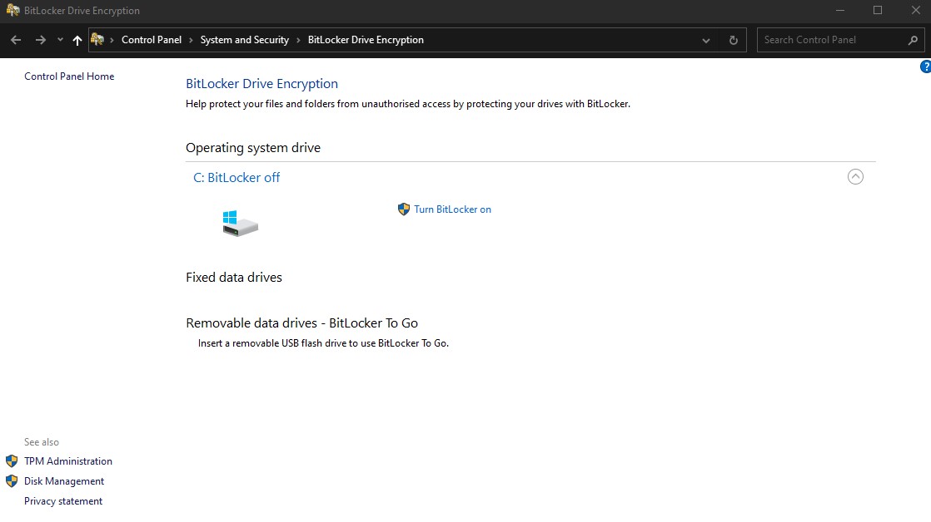The width and height of the screenshot is (931, 522).
Task: Turn BitLocker on for C: drive
Action: click(x=452, y=209)
